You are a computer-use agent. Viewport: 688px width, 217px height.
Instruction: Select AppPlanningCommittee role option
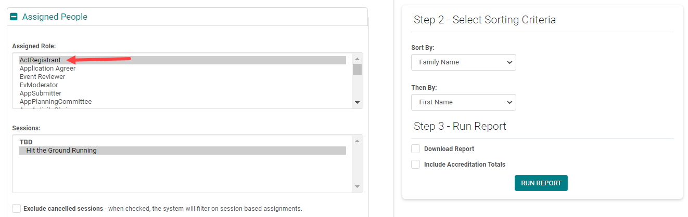(55, 102)
